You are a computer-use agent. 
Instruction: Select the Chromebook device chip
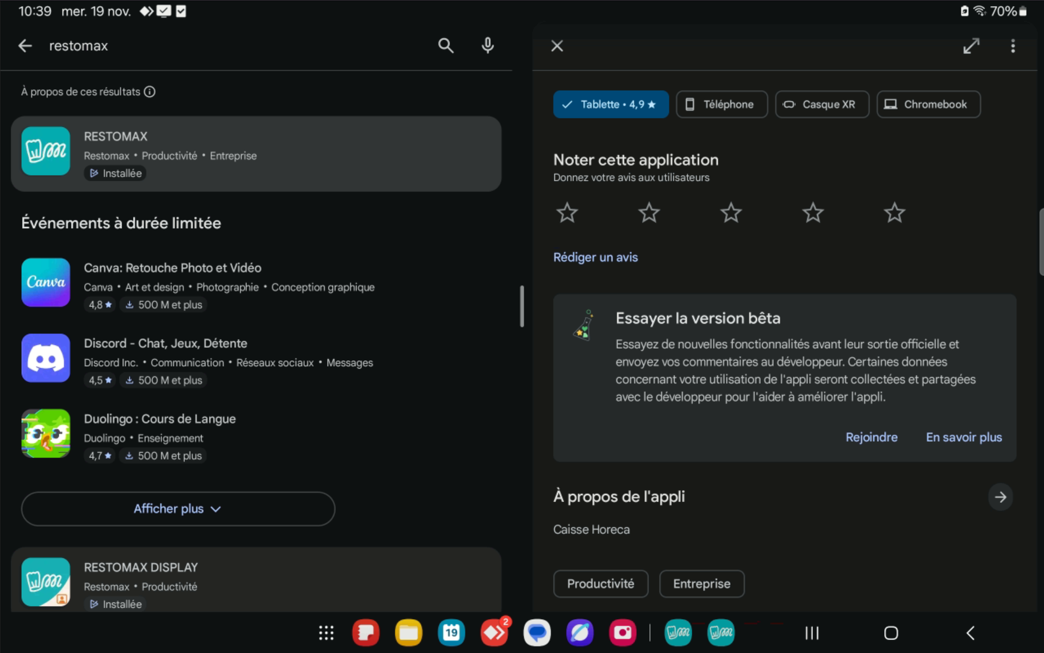pos(928,104)
